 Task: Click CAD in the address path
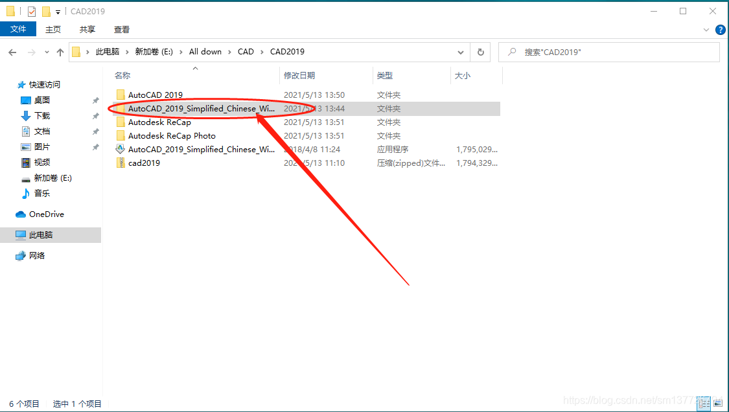[x=246, y=52]
